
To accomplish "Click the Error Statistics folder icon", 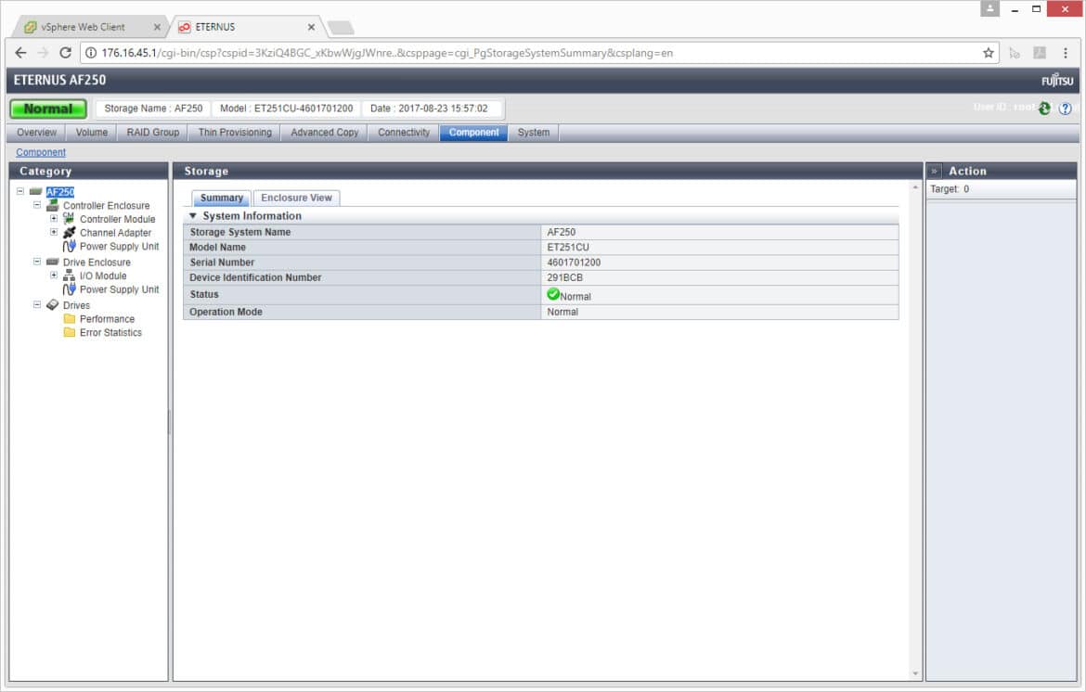I will click(x=70, y=332).
